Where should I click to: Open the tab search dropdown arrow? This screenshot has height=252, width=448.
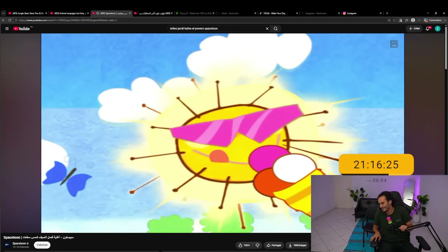(x=3, y=13)
